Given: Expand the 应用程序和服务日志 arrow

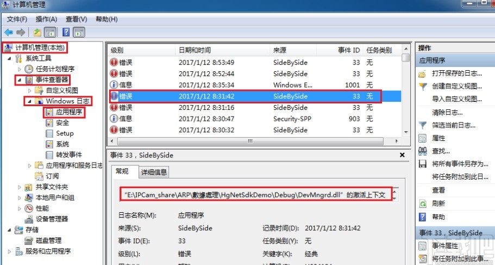Looking at the screenshot, I should pyautogui.click(x=30, y=165).
